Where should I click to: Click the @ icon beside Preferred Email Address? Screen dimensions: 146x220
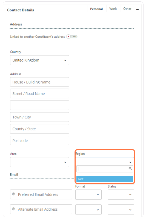13,194
